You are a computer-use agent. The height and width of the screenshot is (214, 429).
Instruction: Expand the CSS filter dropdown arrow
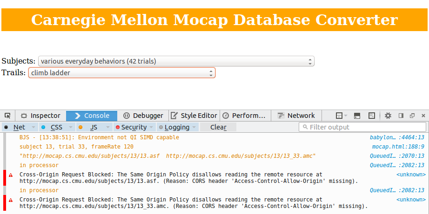pyautogui.click(x=71, y=127)
